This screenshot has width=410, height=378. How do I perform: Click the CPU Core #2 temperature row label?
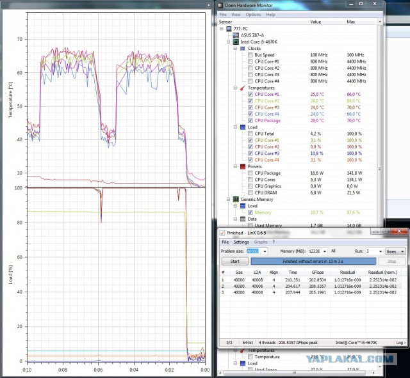pyautogui.click(x=267, y=101)
